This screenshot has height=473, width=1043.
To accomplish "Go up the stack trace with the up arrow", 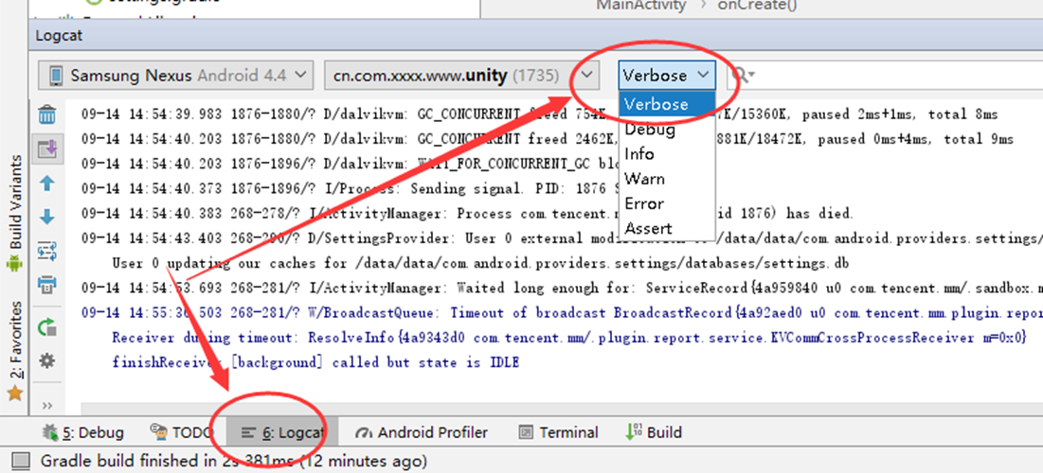I will pyautogui.click(x=47, y=184).
